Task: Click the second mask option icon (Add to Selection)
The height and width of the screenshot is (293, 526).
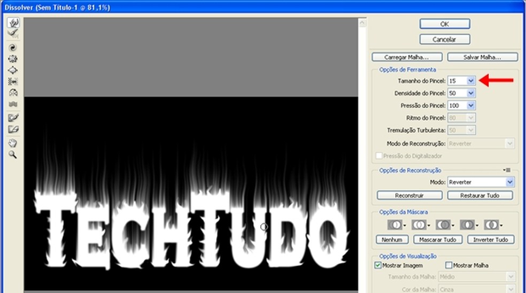Action: (x=420, y=225)
